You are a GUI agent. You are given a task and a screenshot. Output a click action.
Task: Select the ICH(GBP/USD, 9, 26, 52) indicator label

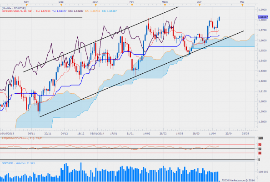[x=17, y=11]
